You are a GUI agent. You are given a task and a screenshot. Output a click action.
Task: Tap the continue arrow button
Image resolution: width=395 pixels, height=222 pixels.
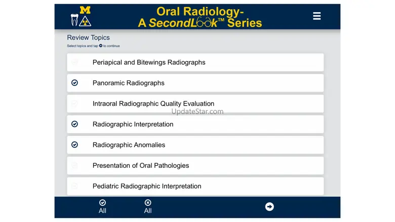tap(269, 207)
